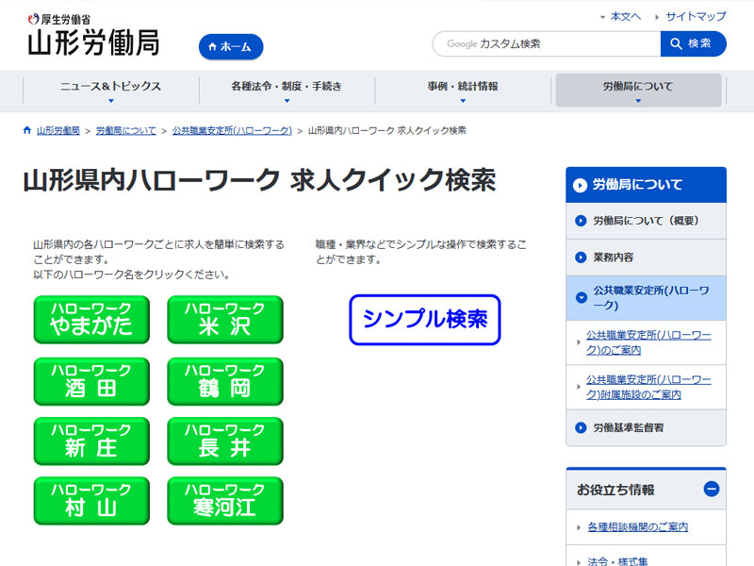Click the Google カスタム検索 input field

click(x=547, y=43)
